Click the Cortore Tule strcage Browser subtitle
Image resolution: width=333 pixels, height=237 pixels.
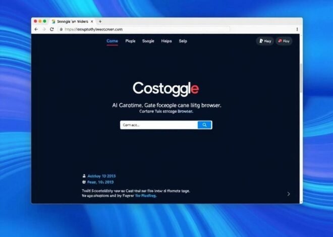point(166,111)
